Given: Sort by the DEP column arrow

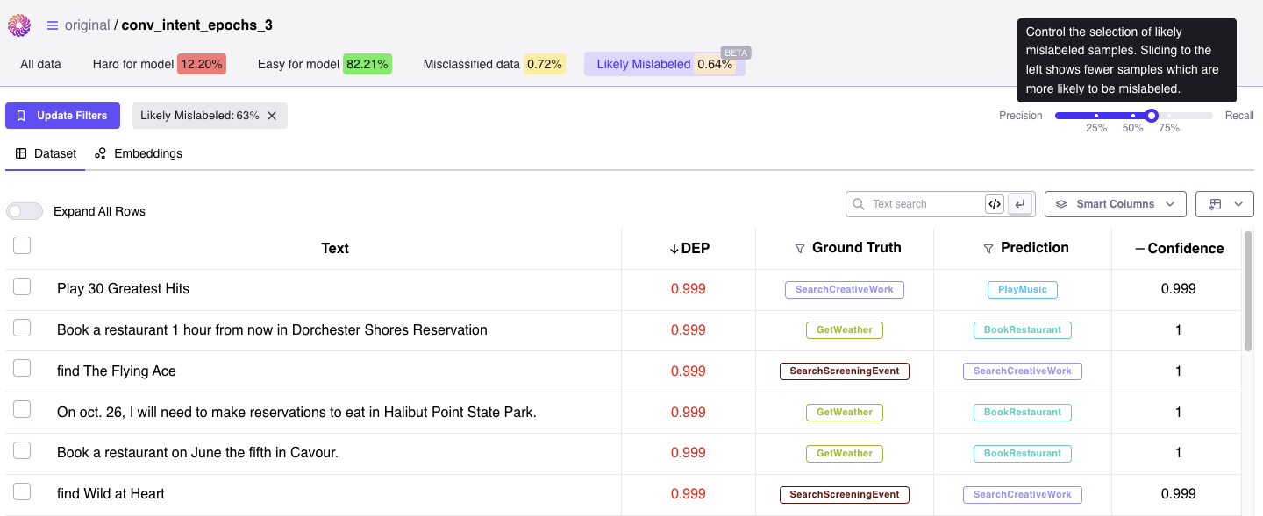Looking at the screenshot, I should click(674, 249).
